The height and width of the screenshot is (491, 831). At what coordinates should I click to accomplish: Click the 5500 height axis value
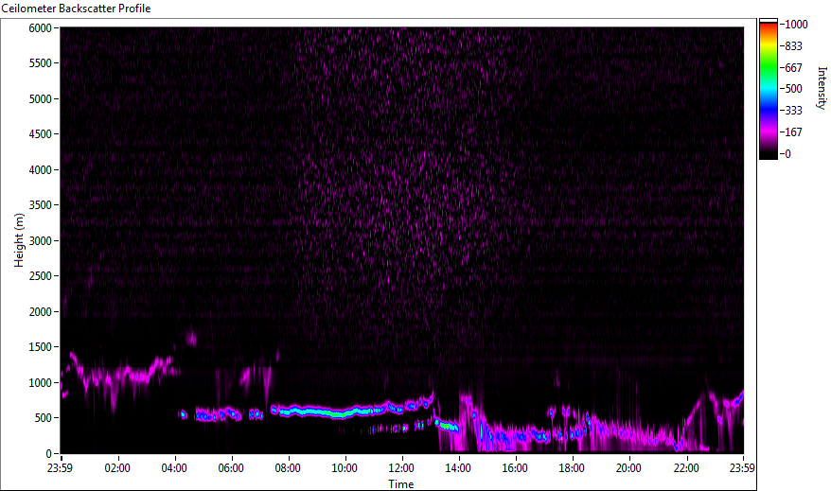[x=41, y=63]
